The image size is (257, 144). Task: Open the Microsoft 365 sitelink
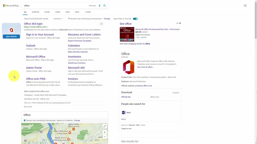(76, 68)
